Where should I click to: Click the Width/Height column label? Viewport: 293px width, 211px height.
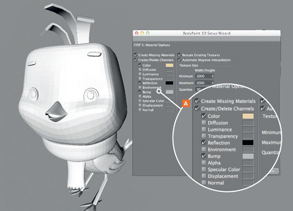205,71
